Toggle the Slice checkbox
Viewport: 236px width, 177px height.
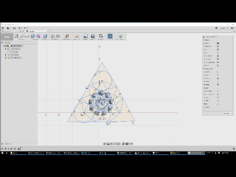pyautogui.click(x=218, y=53)
